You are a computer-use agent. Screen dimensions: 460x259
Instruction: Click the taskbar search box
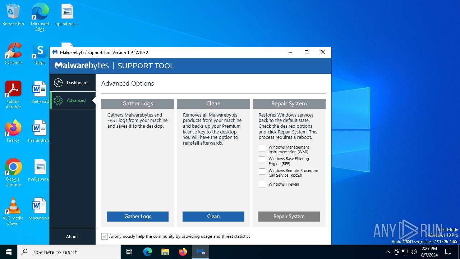click(69, 252)
